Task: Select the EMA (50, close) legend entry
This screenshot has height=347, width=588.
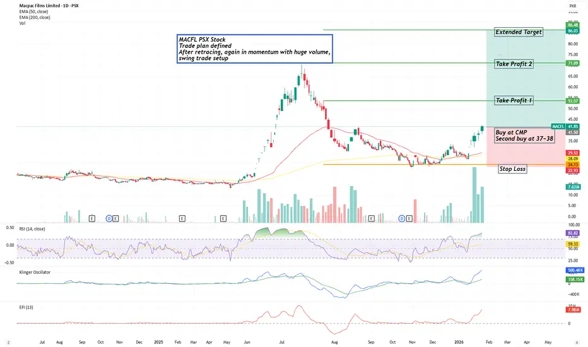Action: [33, 11]
